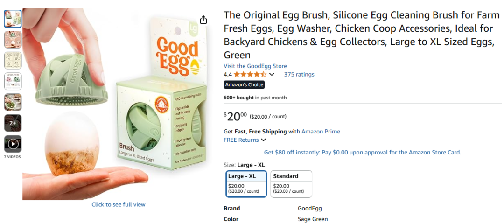The image size is (504, 224).
Task: Select the Large - XL size option
Action: [x=246, y=184]
